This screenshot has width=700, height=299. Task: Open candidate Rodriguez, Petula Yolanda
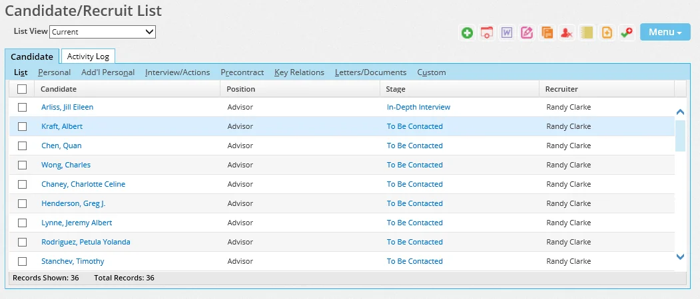86,242
